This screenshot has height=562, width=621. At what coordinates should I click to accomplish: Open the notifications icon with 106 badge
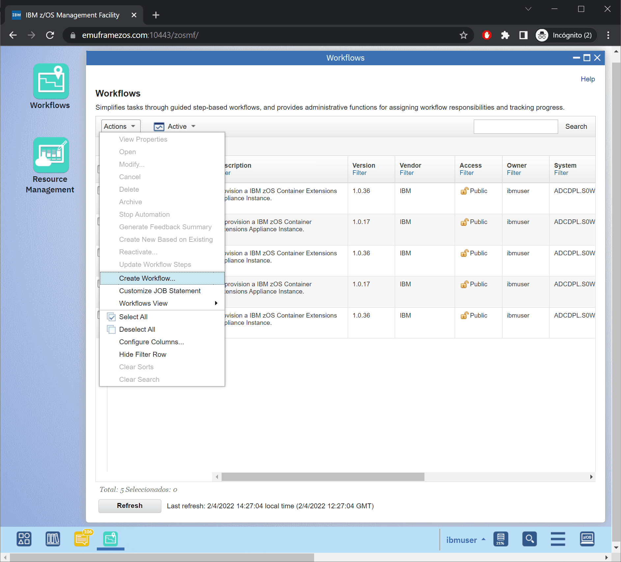(82, 539)
